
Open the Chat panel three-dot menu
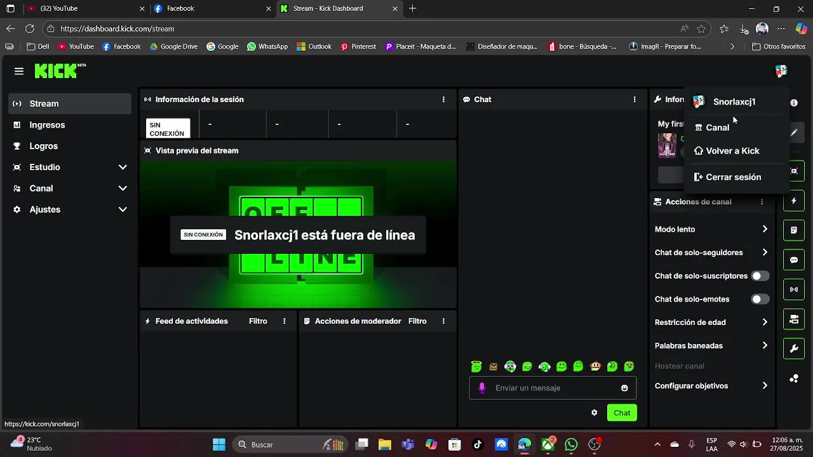pos(634,100)
